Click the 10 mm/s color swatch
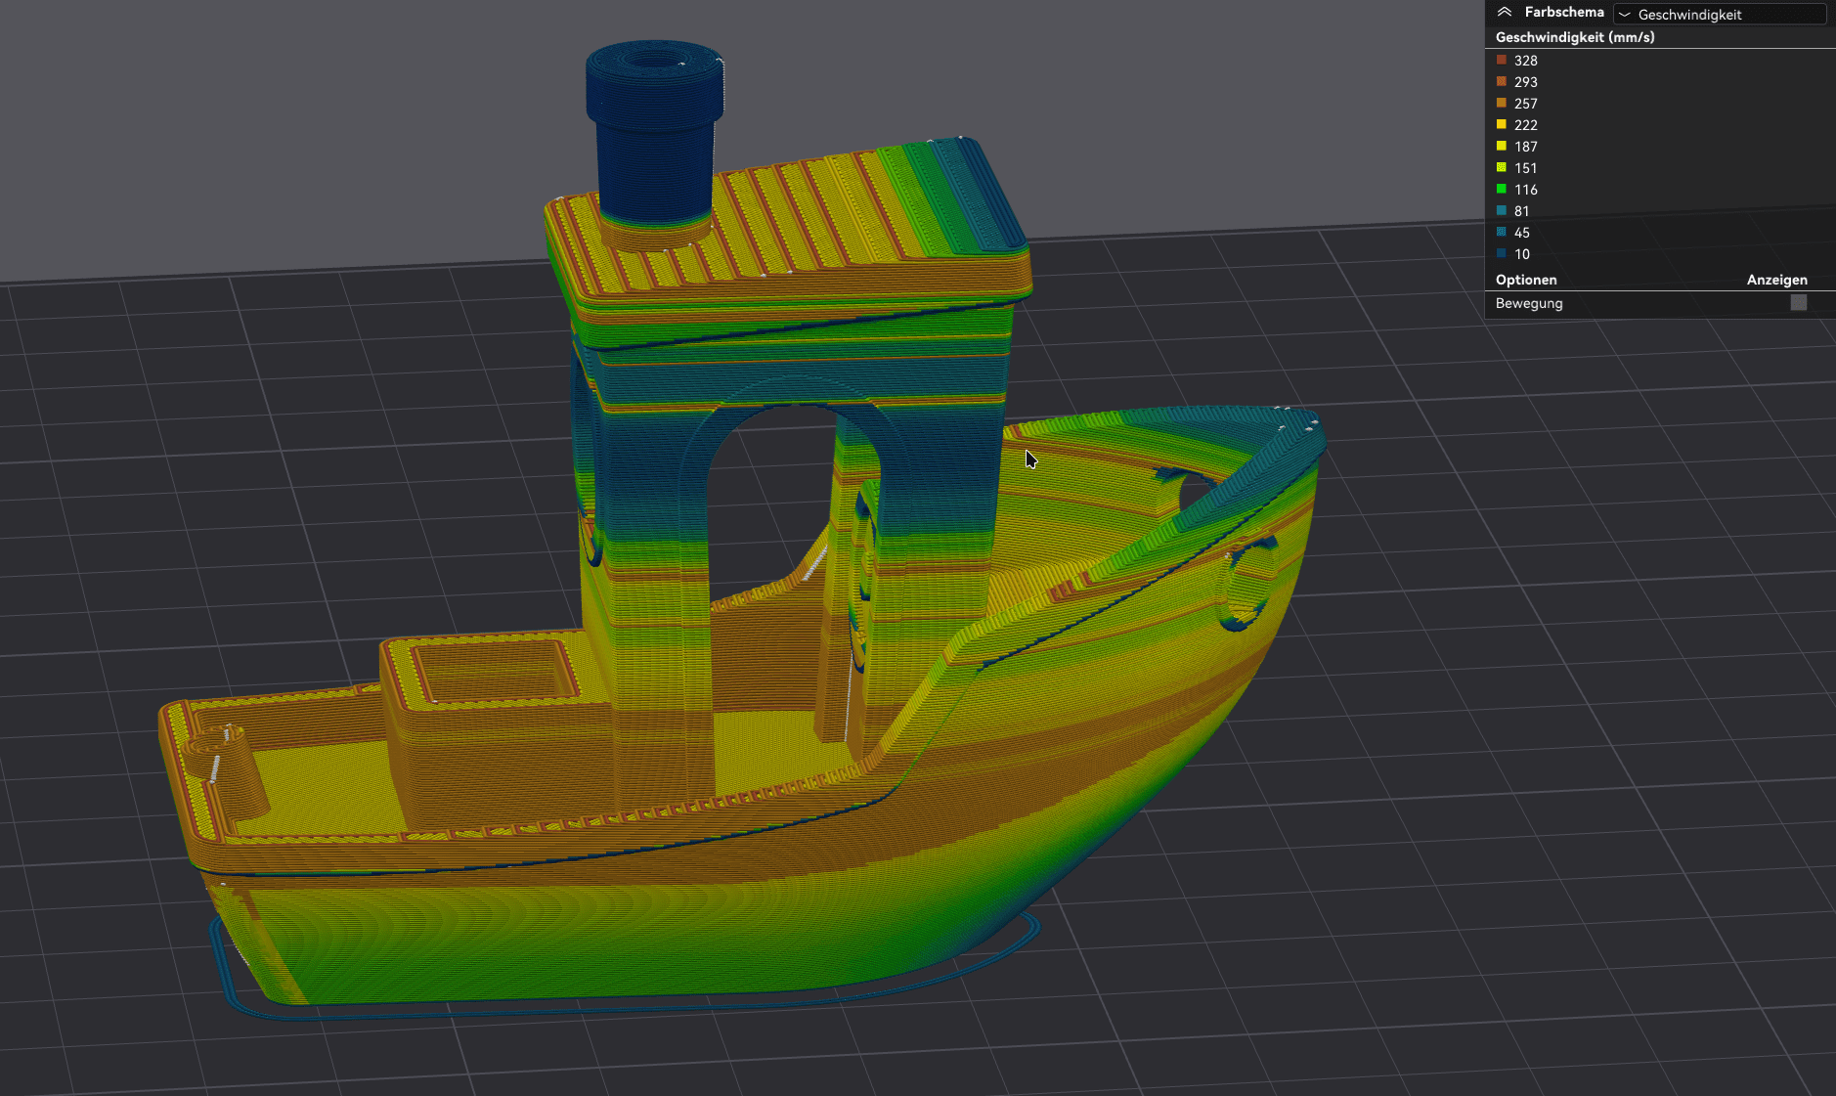 coord(1502,254)
